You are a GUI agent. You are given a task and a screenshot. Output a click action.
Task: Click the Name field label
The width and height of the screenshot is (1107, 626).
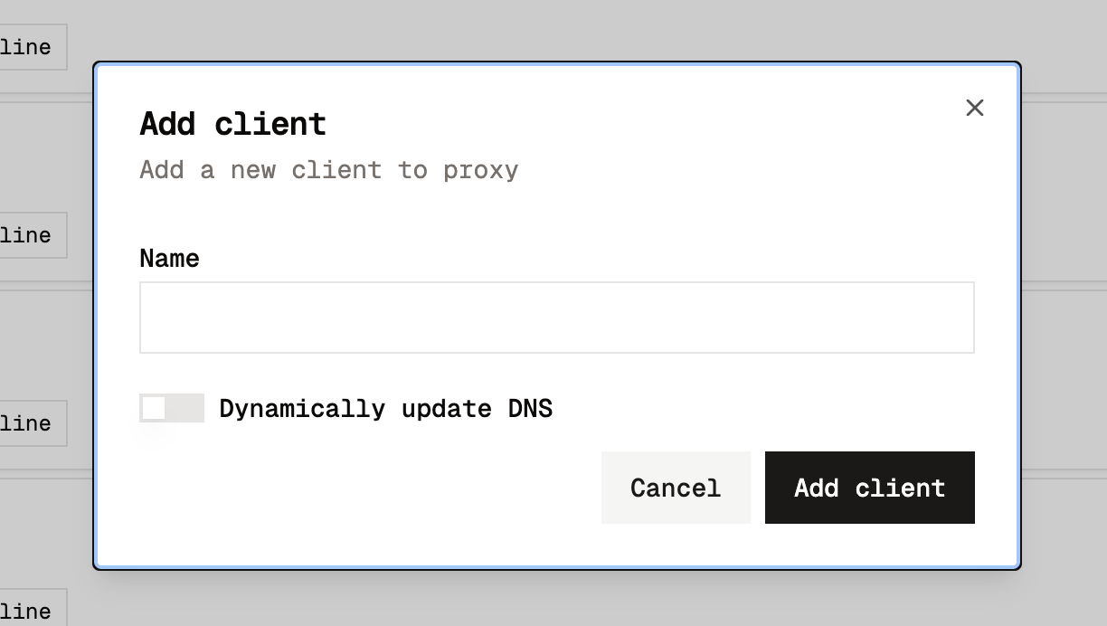click(x=169, y=259)
